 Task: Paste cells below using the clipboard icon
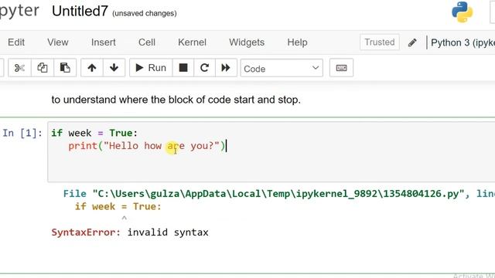(65, 68)
